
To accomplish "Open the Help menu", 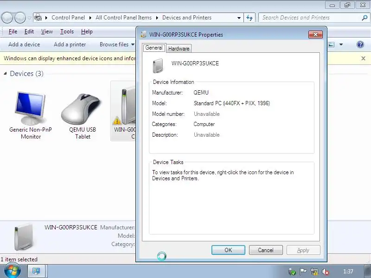I will pyautogui.click(x=87, y=32).
